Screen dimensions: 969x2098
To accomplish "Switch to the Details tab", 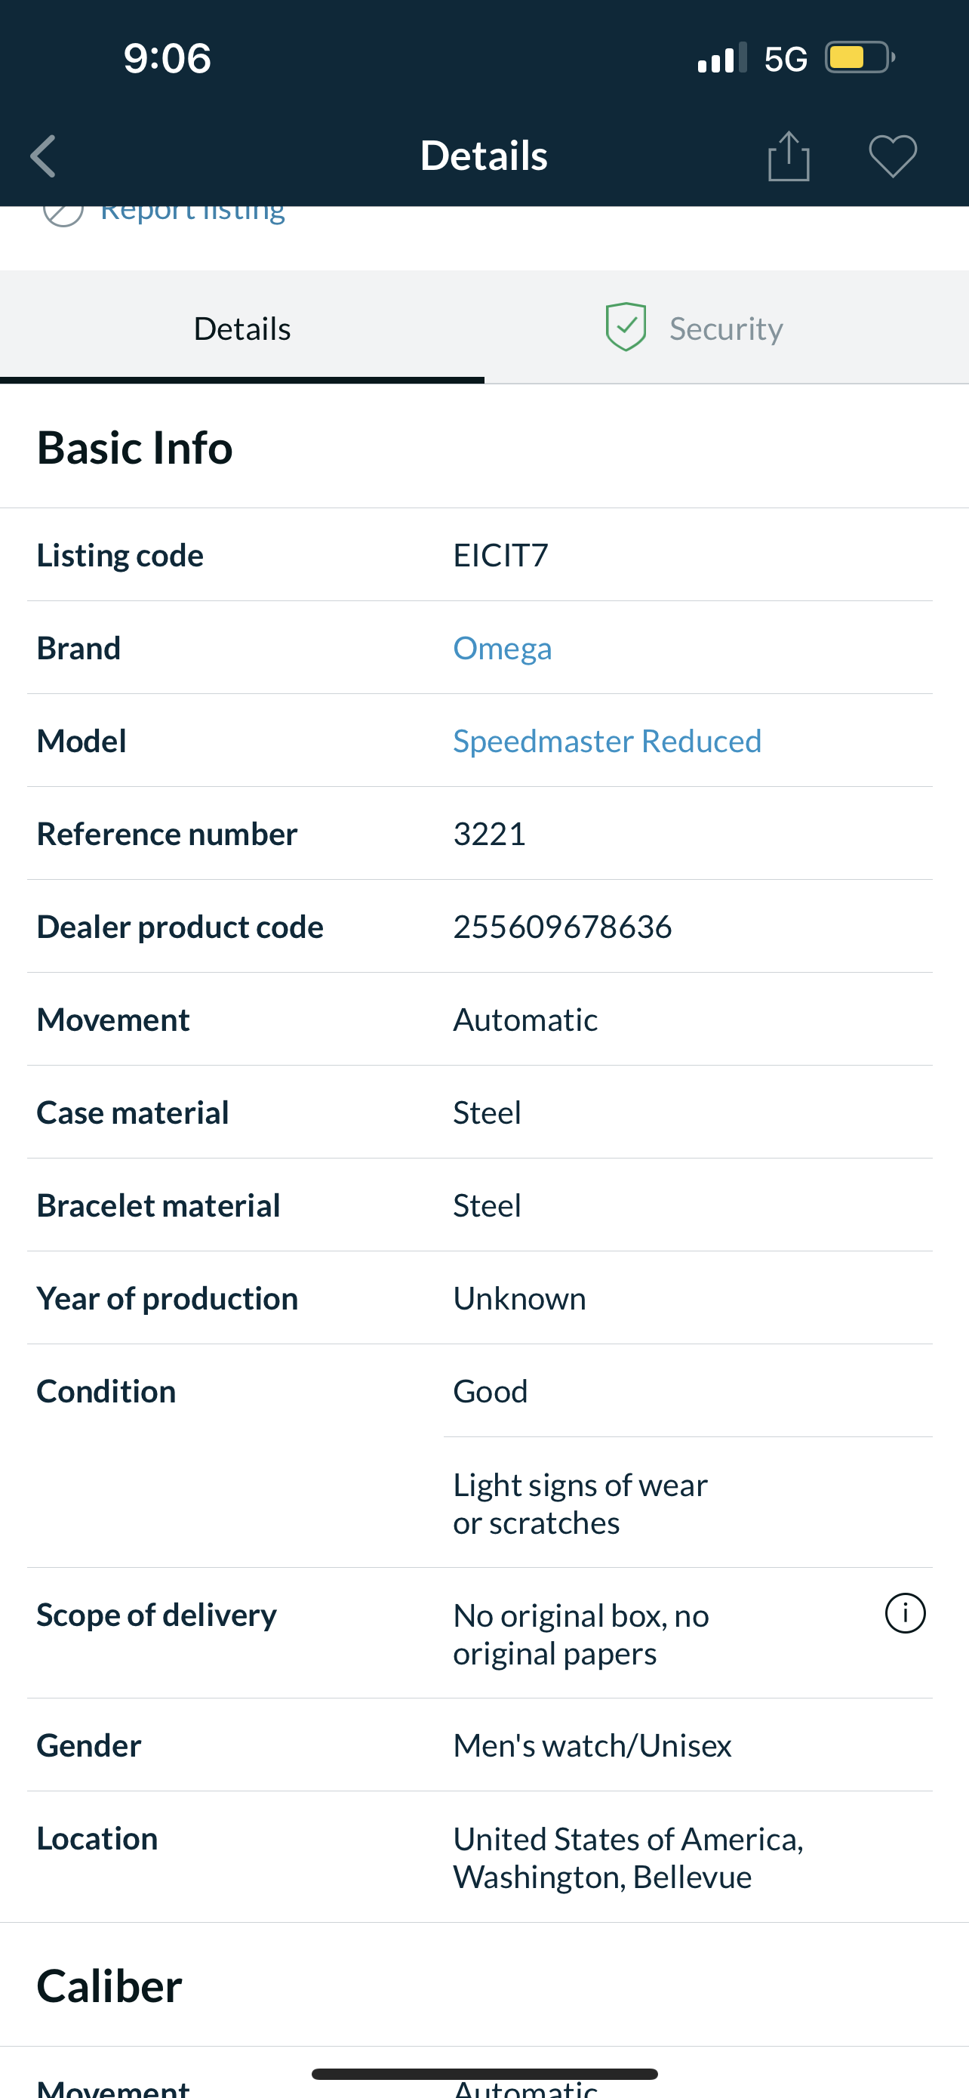I will coord(241,329).
